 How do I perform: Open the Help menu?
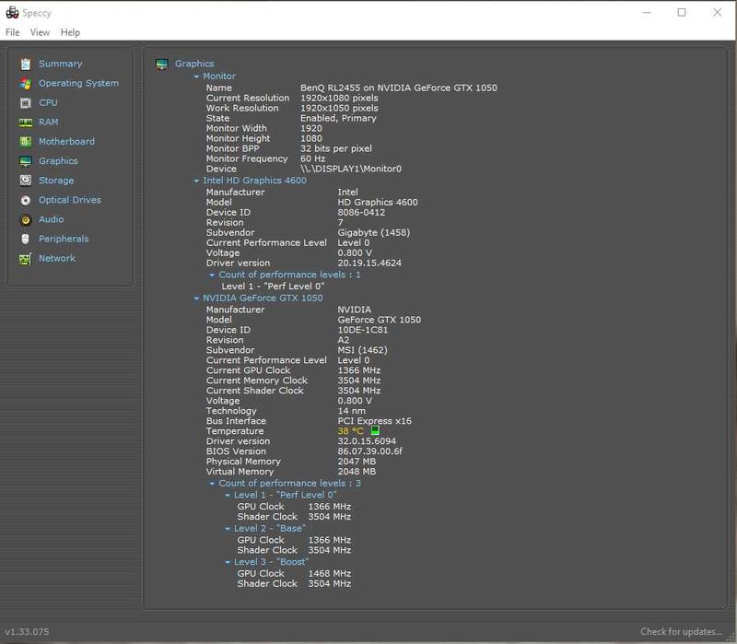point(70,32)
